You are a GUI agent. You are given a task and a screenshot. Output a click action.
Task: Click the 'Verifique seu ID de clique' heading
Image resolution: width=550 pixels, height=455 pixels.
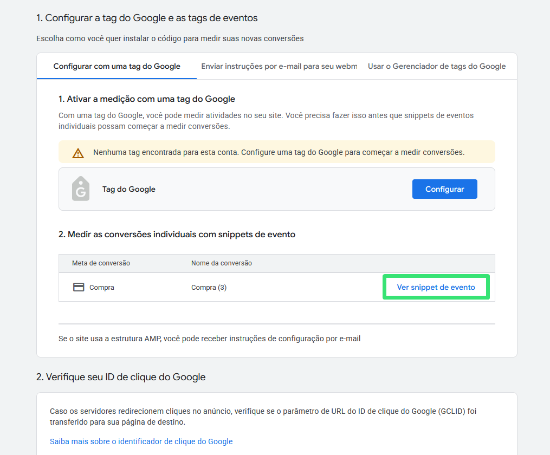tap(121, 377)
